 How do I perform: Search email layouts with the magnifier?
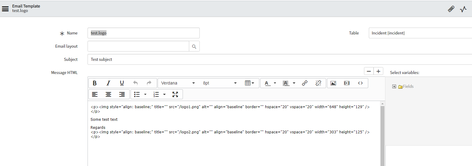click(194, 46)
